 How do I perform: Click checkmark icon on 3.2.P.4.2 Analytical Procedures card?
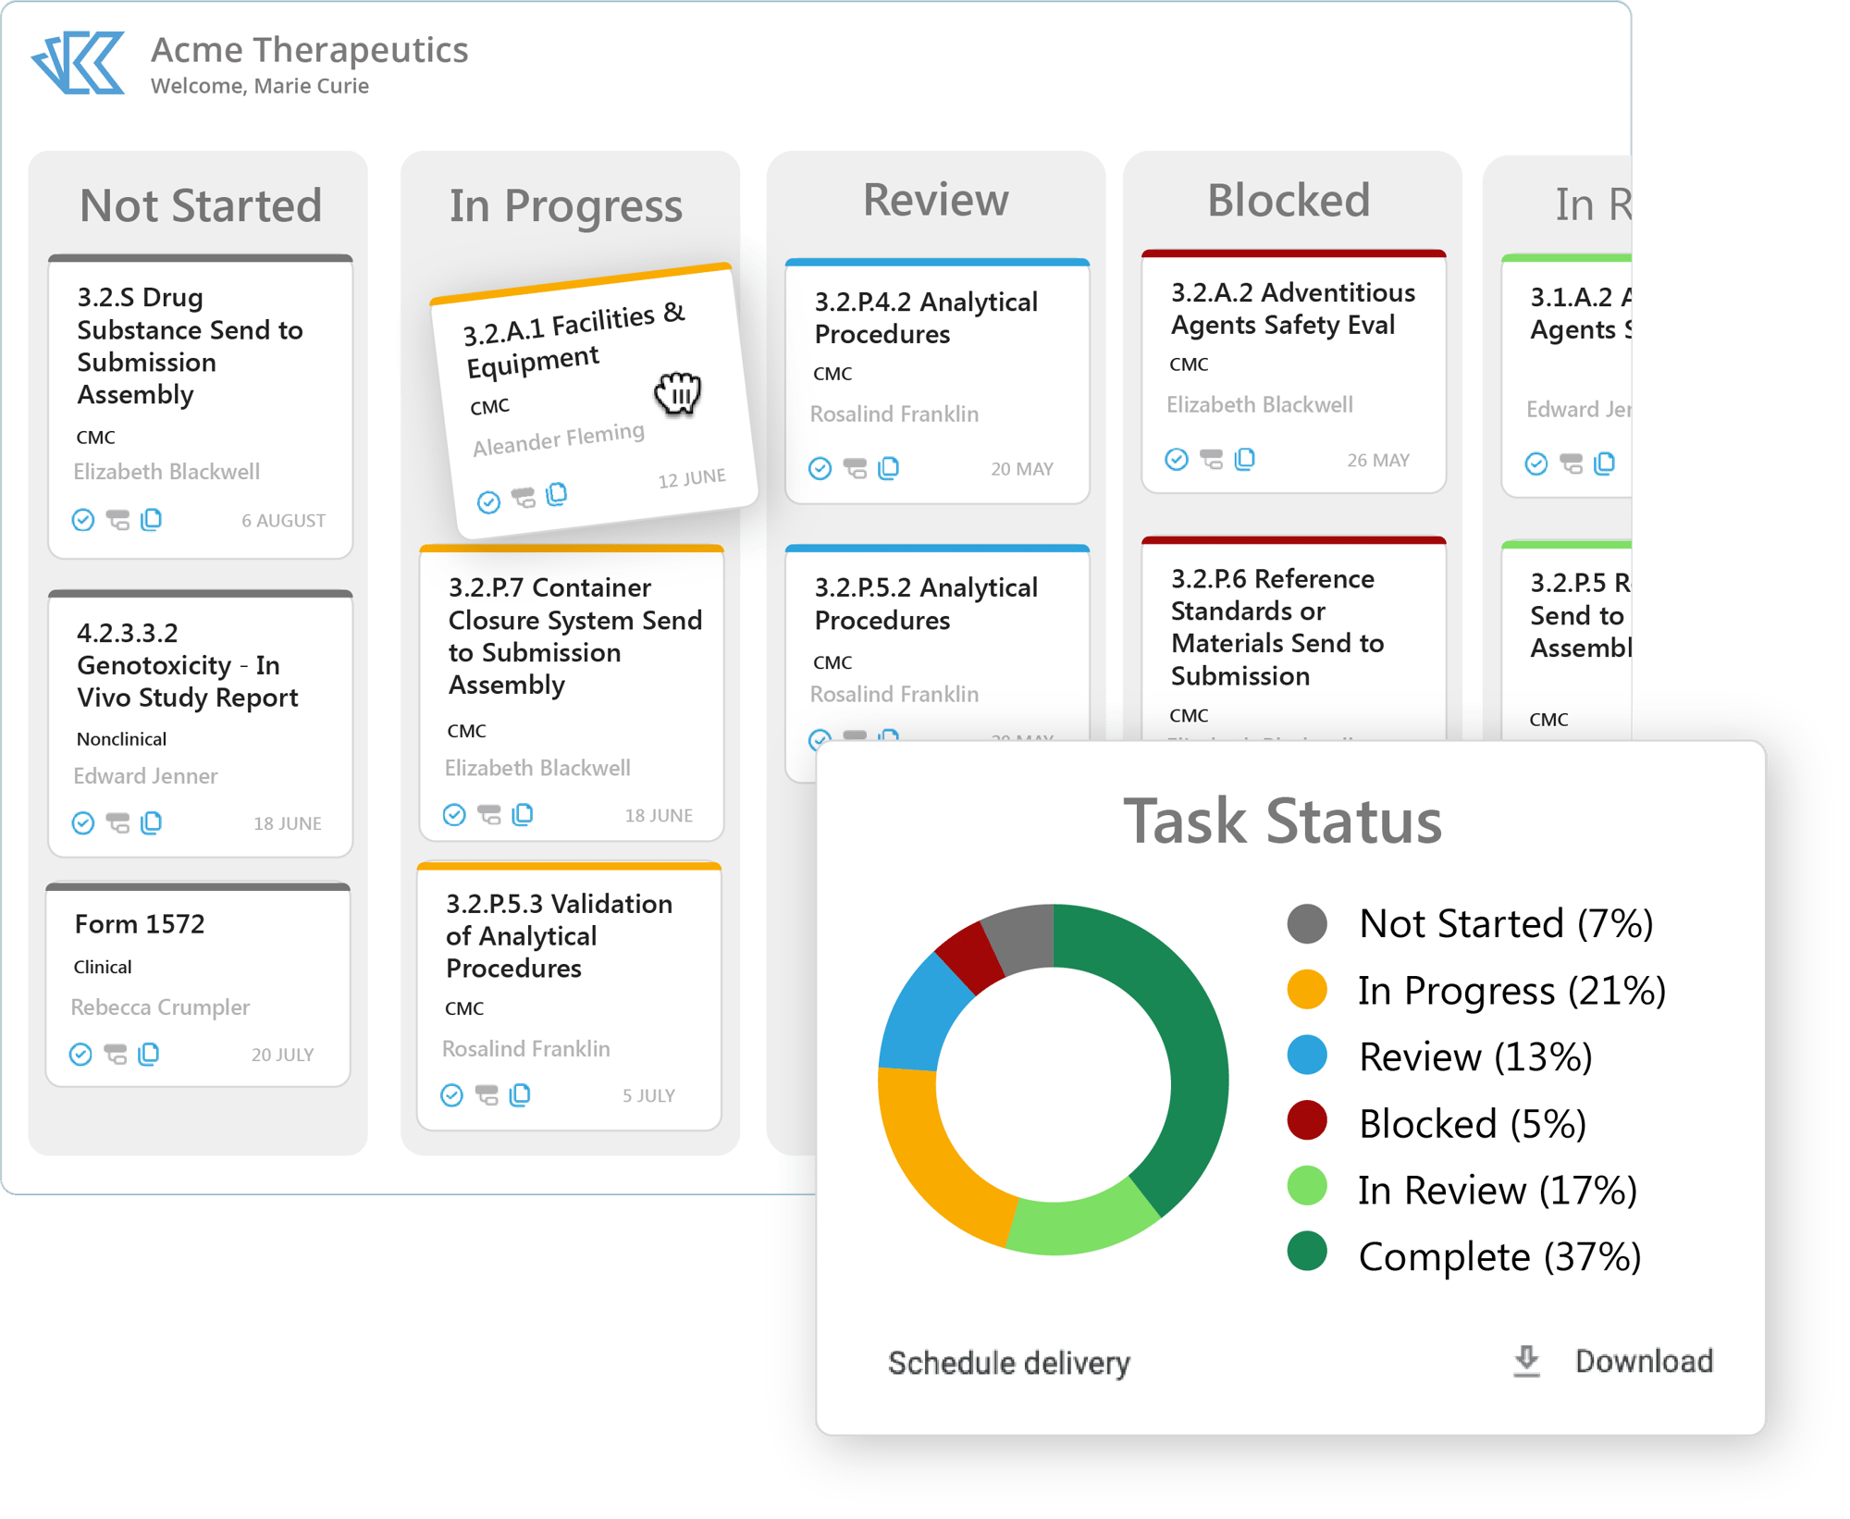[820, 469]
